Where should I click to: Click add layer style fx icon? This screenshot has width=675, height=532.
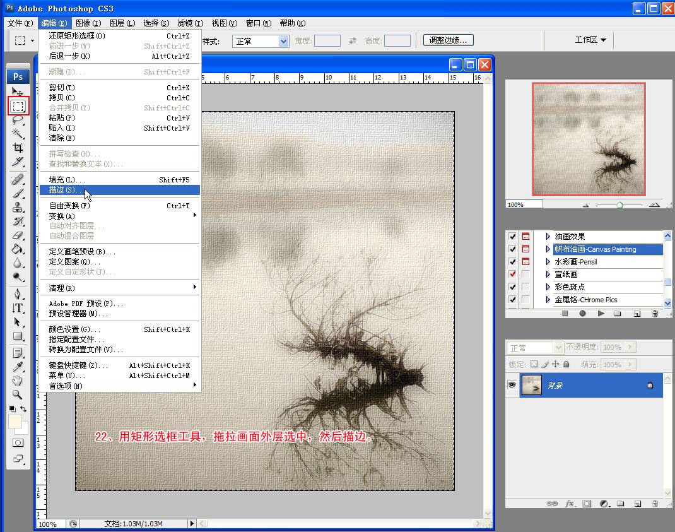click(570, 503)
